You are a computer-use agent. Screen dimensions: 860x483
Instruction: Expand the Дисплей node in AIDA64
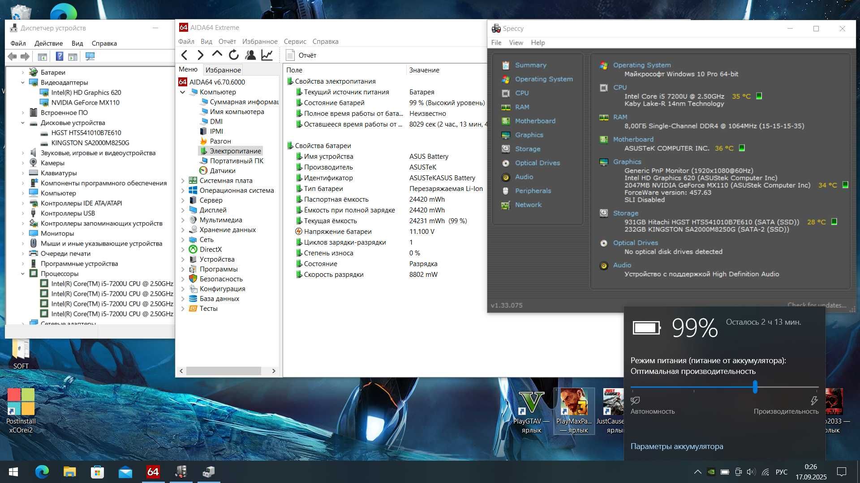[x=183, y=210]
